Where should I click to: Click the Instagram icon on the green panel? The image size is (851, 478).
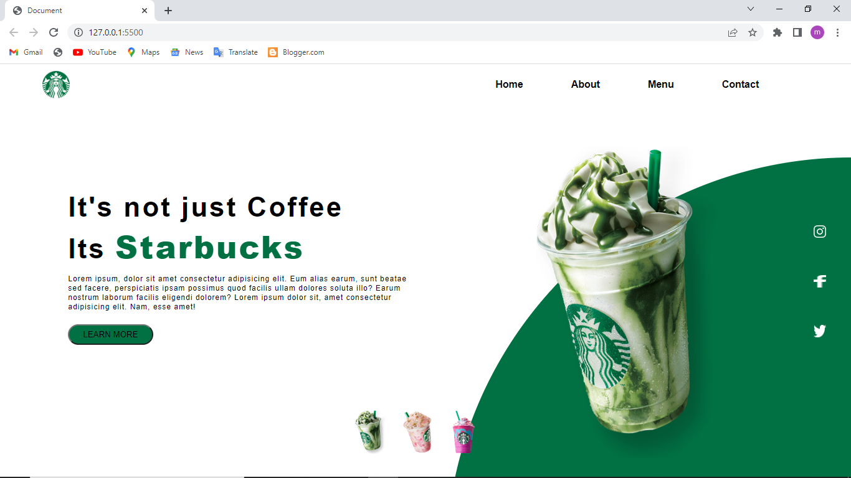click(x=820, y=232)
